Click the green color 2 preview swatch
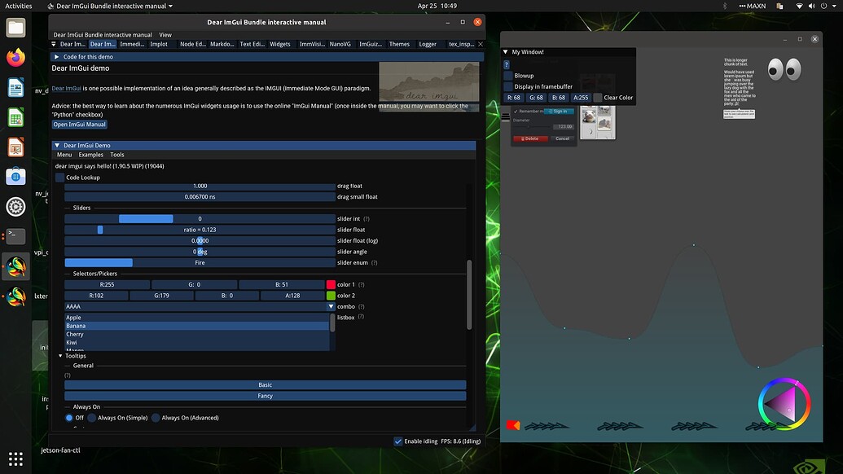Viewport: 843px width, 474px height. click(x=331, y=296)
